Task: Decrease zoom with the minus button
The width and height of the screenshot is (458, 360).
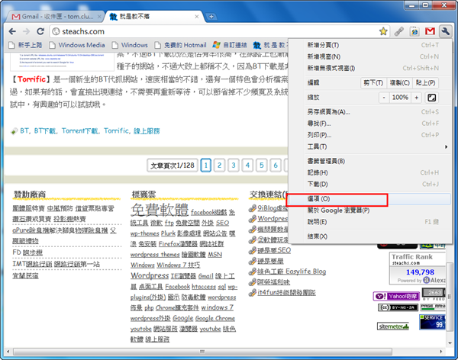Action: (384, 98)
